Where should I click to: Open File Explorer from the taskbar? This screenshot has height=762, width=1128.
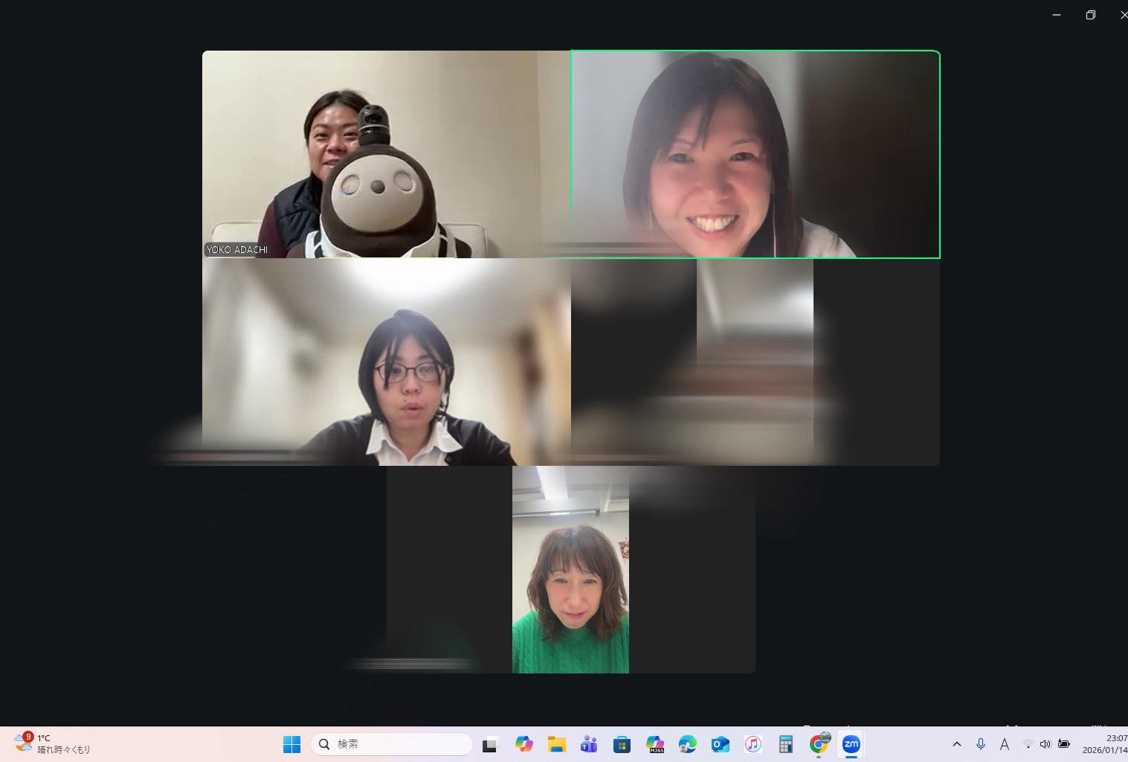pos(556,744)
